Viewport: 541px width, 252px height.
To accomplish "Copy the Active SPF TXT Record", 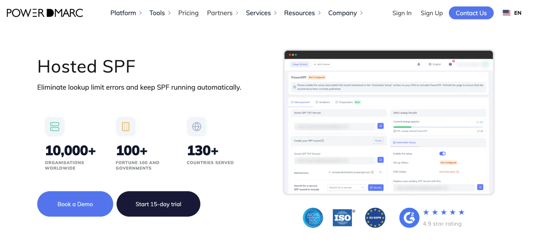I will pos(381,126).
